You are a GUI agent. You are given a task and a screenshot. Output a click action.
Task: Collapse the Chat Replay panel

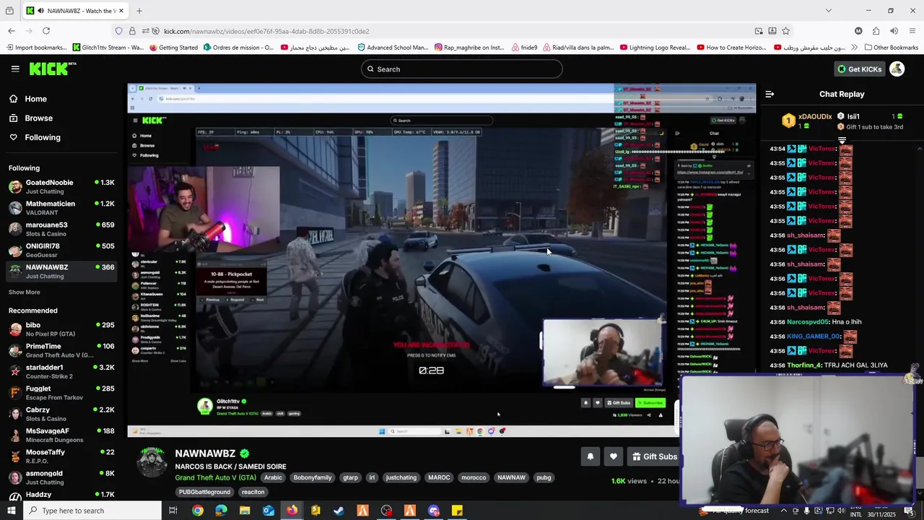(770, 94)
